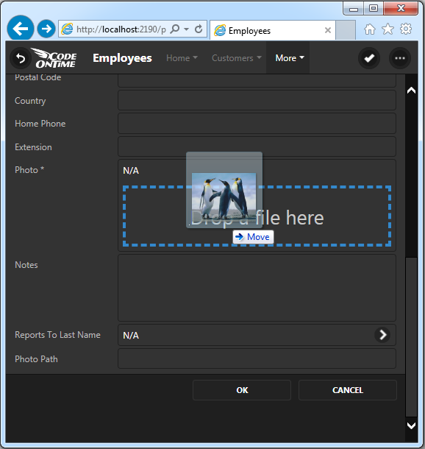Viewport: 425px width, 449px height.
Task: Expand the Customers menu dropdown
Action: (x=237, y=58)
